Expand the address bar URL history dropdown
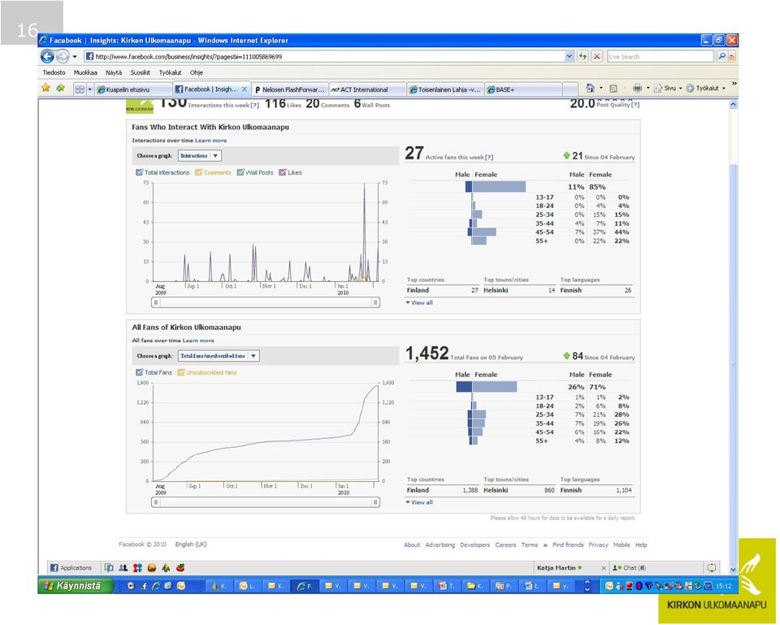The height and width of the screenshot is (625, 780). [x=569, y=57]
